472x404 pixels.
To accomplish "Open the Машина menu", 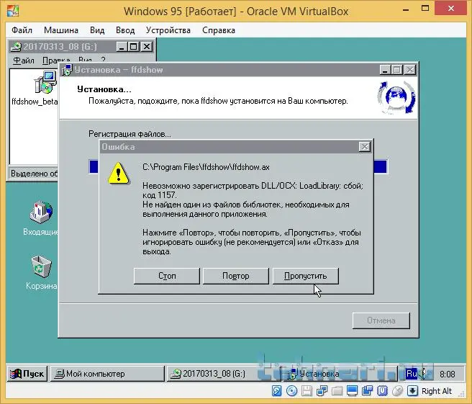I will (61, 30).
